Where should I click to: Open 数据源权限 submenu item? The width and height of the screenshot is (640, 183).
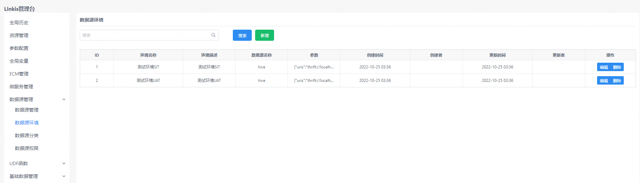tap(27, 148)
